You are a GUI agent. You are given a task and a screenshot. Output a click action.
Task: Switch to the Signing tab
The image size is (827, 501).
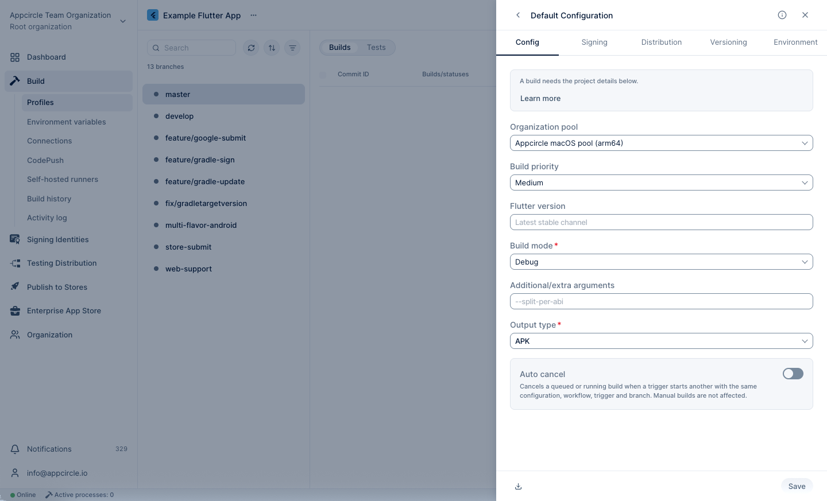tap(594, 42)
